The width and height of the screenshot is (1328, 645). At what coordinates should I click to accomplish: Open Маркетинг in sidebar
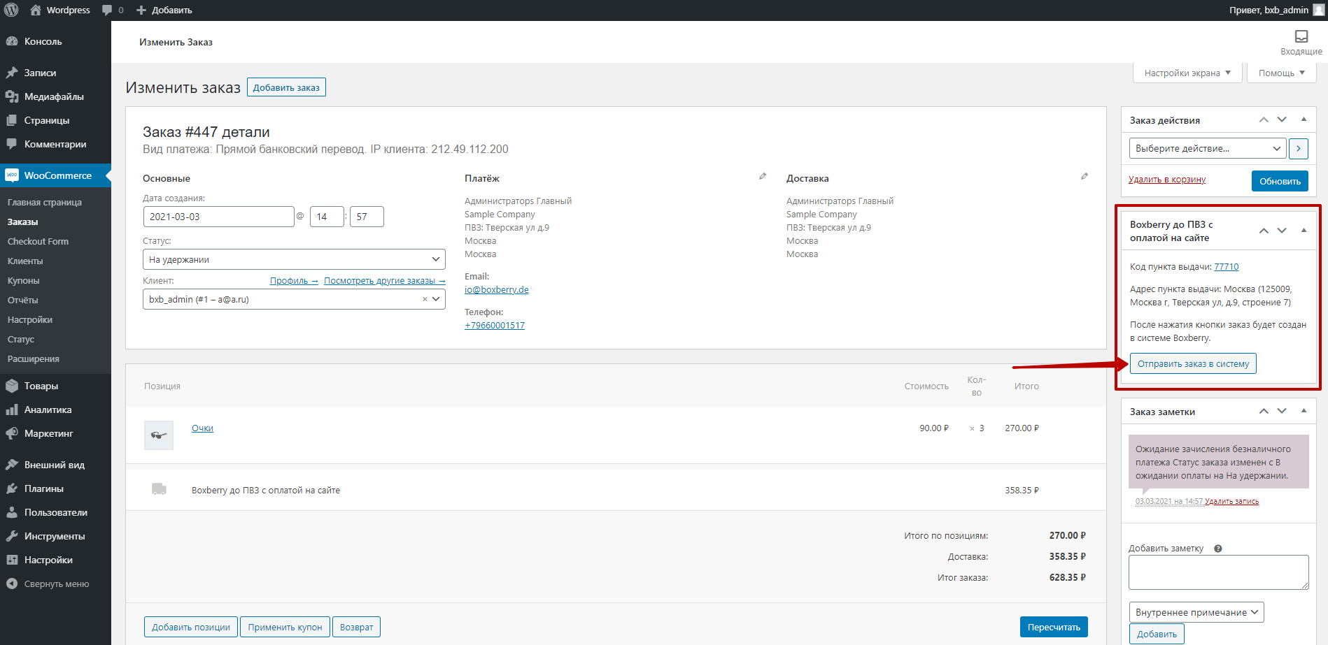point(55,433)
